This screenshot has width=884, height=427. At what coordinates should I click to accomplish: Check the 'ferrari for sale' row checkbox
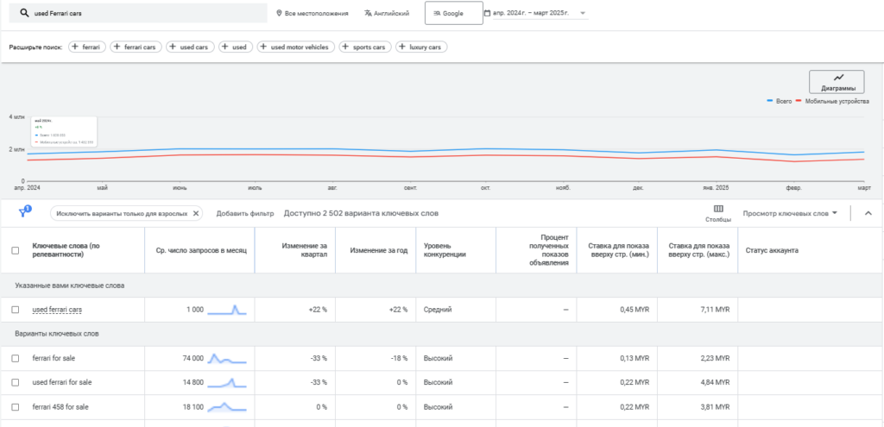tap(16, 358)
